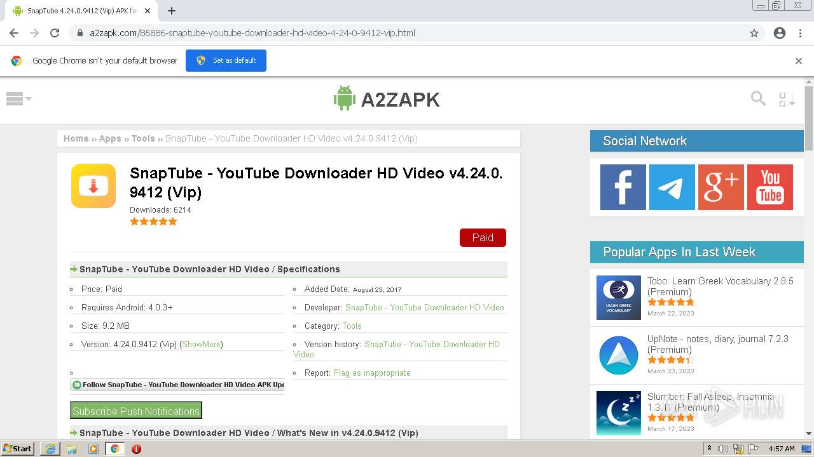
Task: Go to Tools breadcrumb
Action: 143,138
